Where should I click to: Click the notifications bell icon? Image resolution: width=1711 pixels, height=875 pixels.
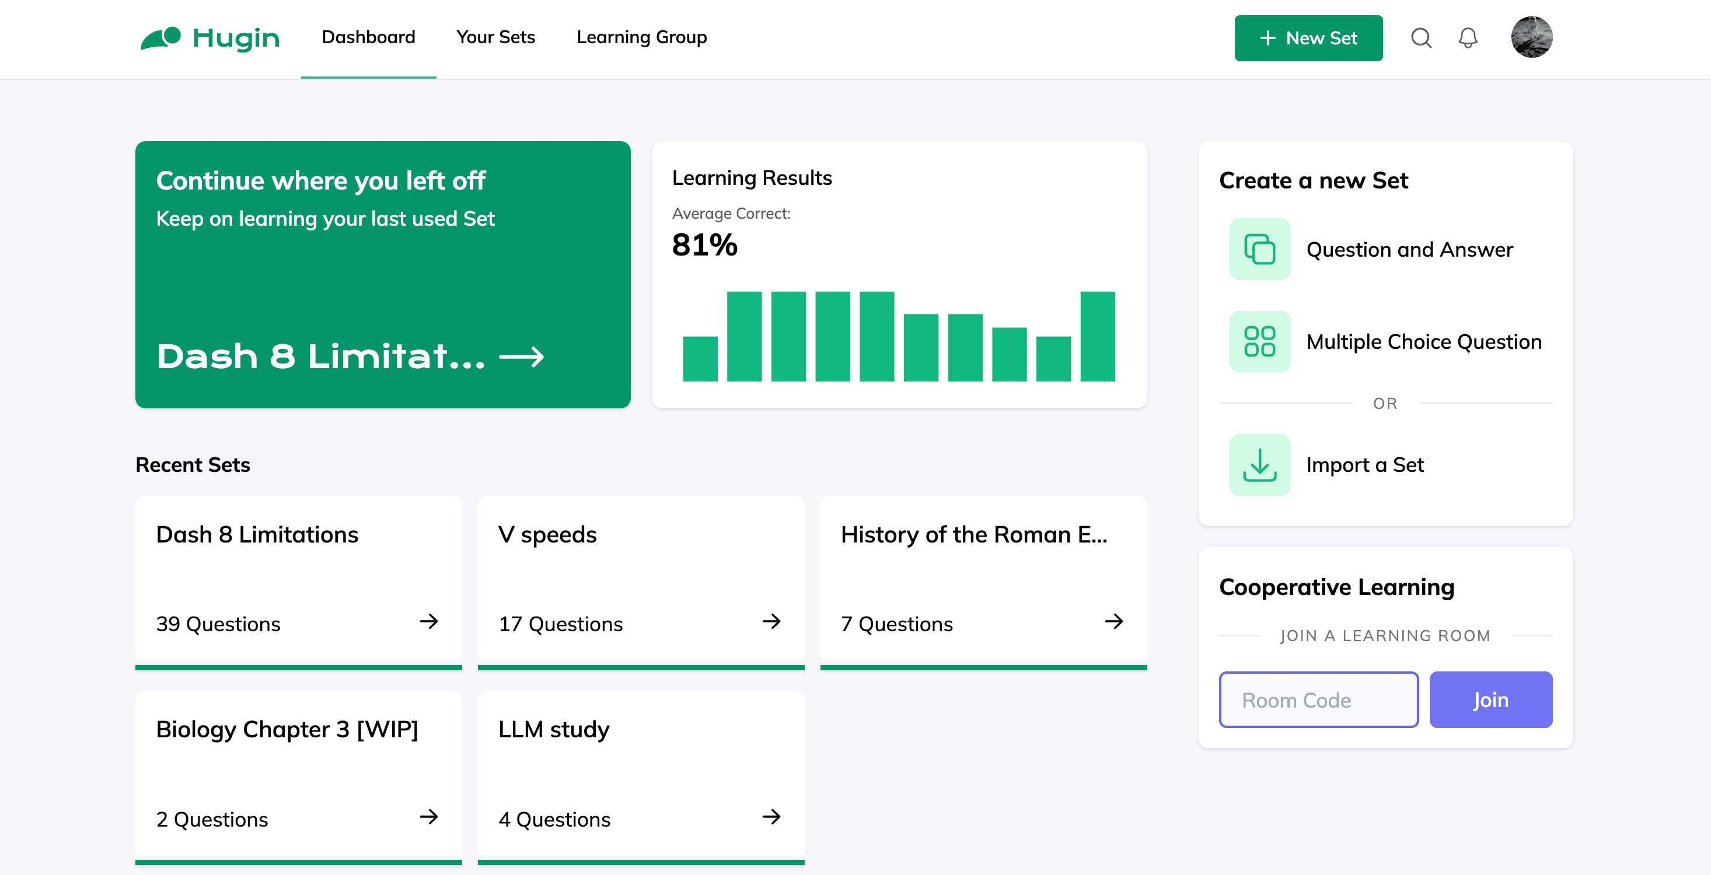click(1469, 37)
